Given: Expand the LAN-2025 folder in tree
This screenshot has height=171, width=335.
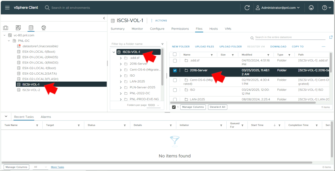Looking at the screenshot, I should pos(121,82).
